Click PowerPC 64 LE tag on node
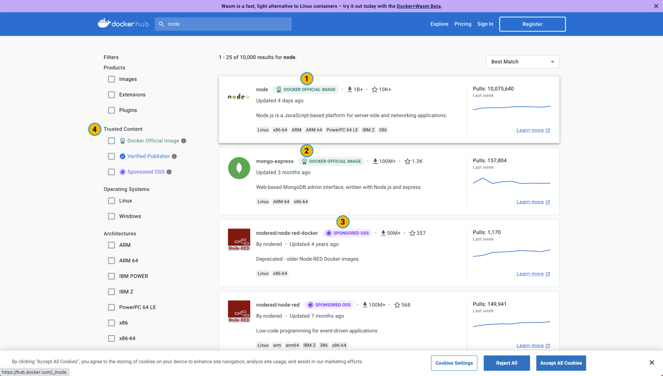 342,130
